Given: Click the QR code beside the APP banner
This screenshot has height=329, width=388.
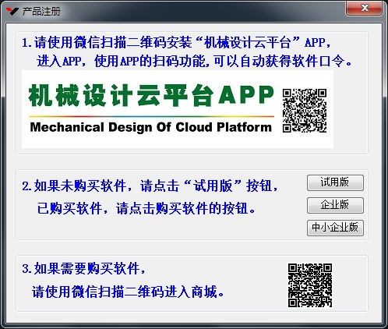Looking at the screenshot, I should point(305,111).
